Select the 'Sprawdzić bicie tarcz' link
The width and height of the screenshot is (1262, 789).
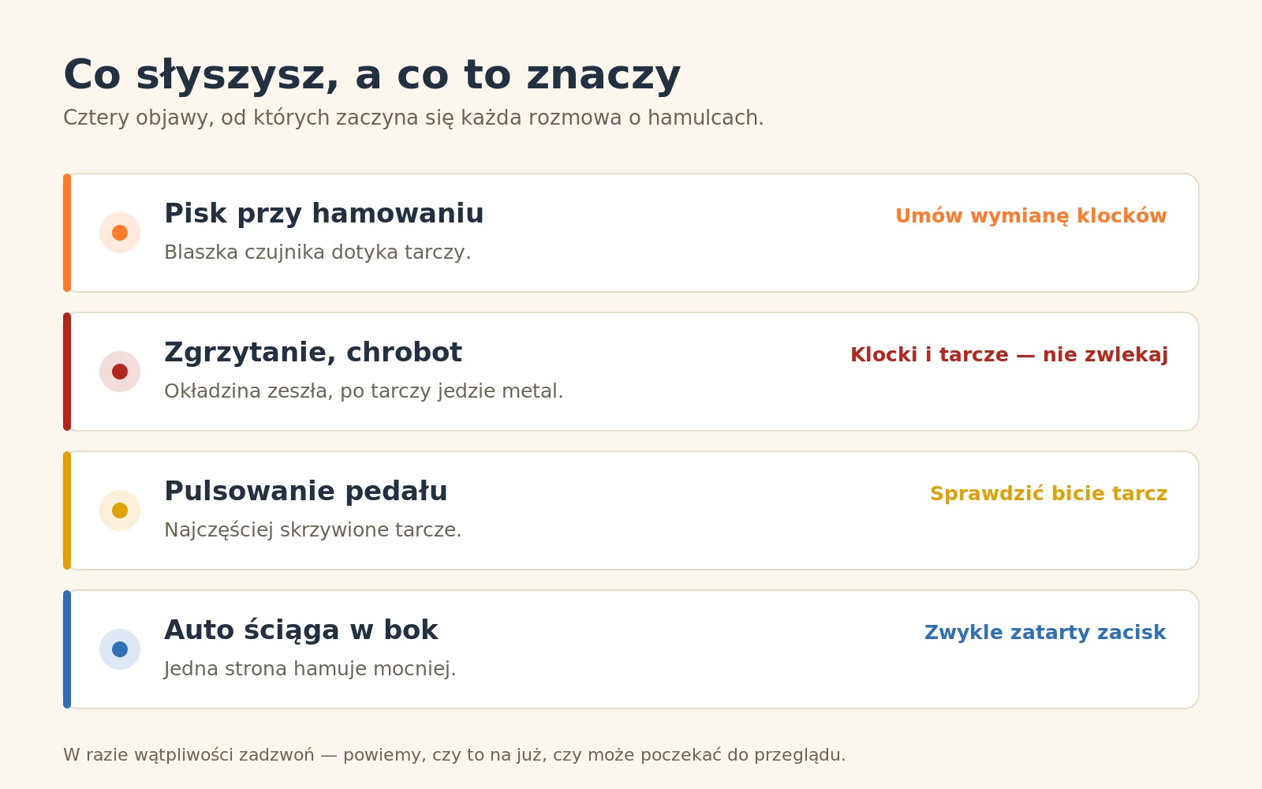(x=1048, y=494)
